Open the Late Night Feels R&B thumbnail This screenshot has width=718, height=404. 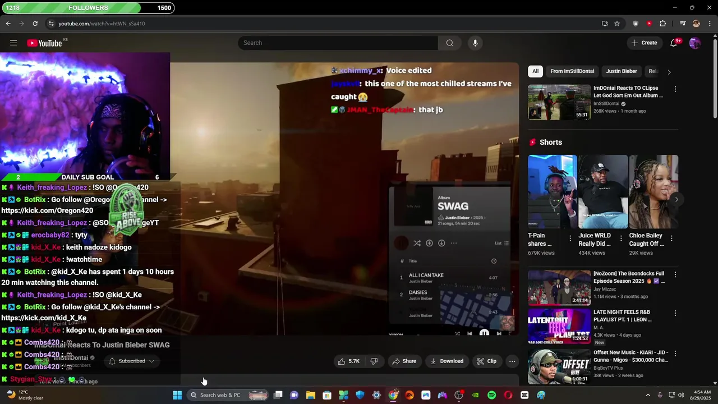[x=559, y=326]
